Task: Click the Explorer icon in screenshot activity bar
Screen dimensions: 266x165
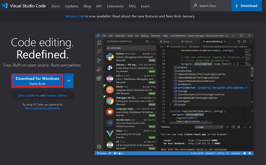Action: pyautogui.click(x=99, y=43)
